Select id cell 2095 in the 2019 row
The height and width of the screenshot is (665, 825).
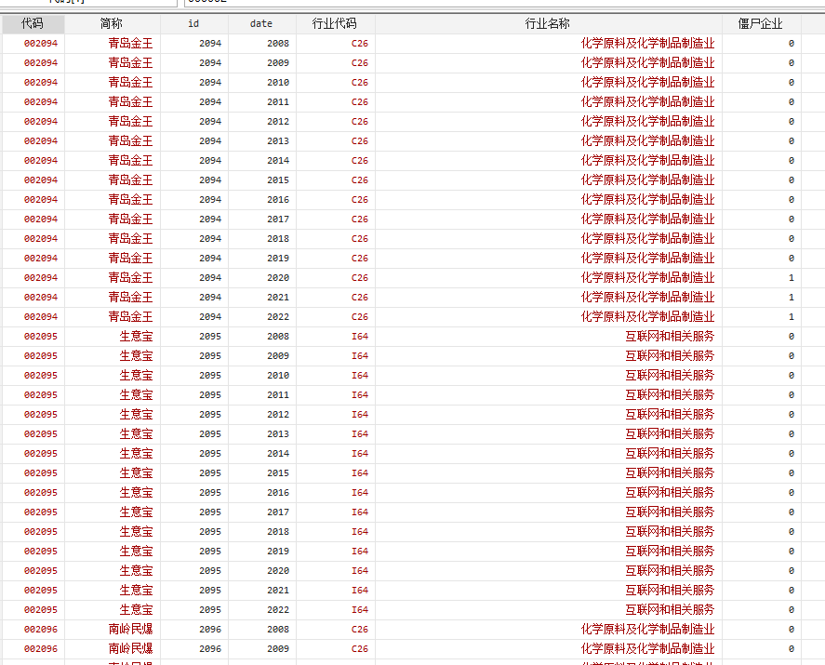[210, 552]
